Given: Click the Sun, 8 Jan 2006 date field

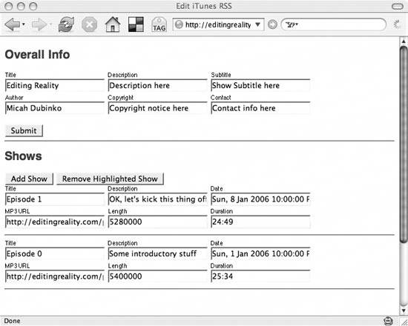Looking at the screenshot, I should click(x=260, y=199).
